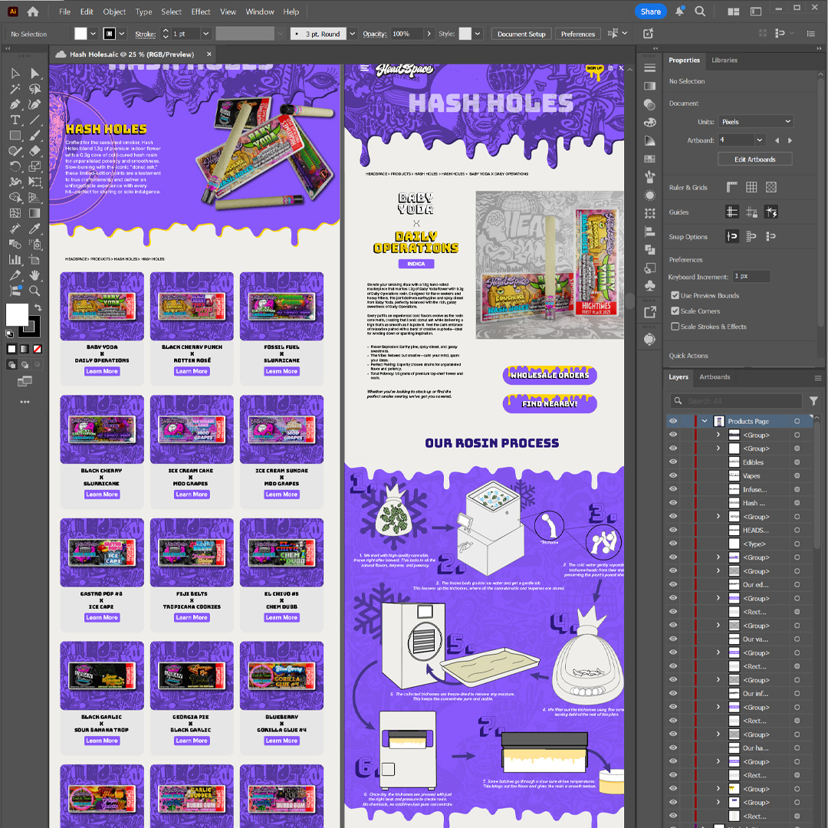The image size is (828, 828).
Task: Open the fill color dropdown arrow
Action: tap(94, 34)
